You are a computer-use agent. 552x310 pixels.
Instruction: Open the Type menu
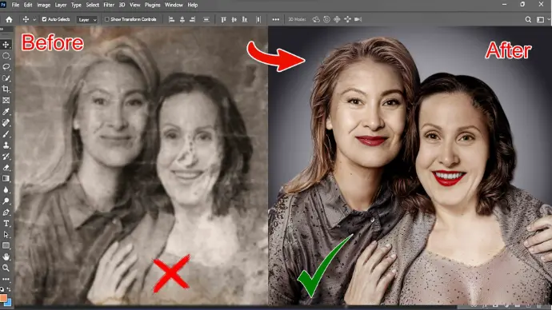pos(76,5)
